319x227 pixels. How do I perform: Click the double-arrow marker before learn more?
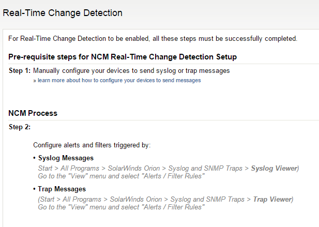(x=35, y=81)
